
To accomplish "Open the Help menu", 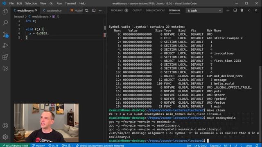I will point(82,3).
